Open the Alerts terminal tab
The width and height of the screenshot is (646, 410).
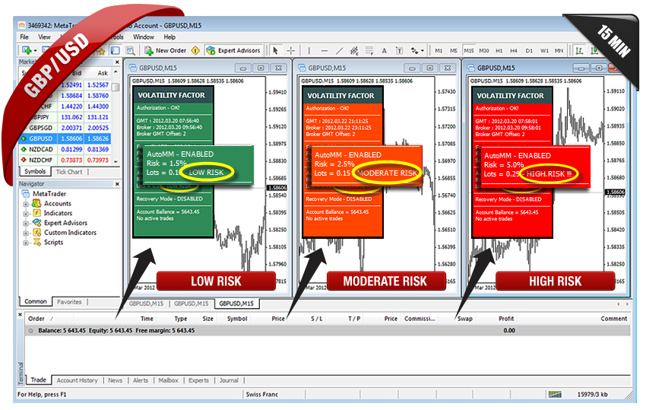pos(141,380)
